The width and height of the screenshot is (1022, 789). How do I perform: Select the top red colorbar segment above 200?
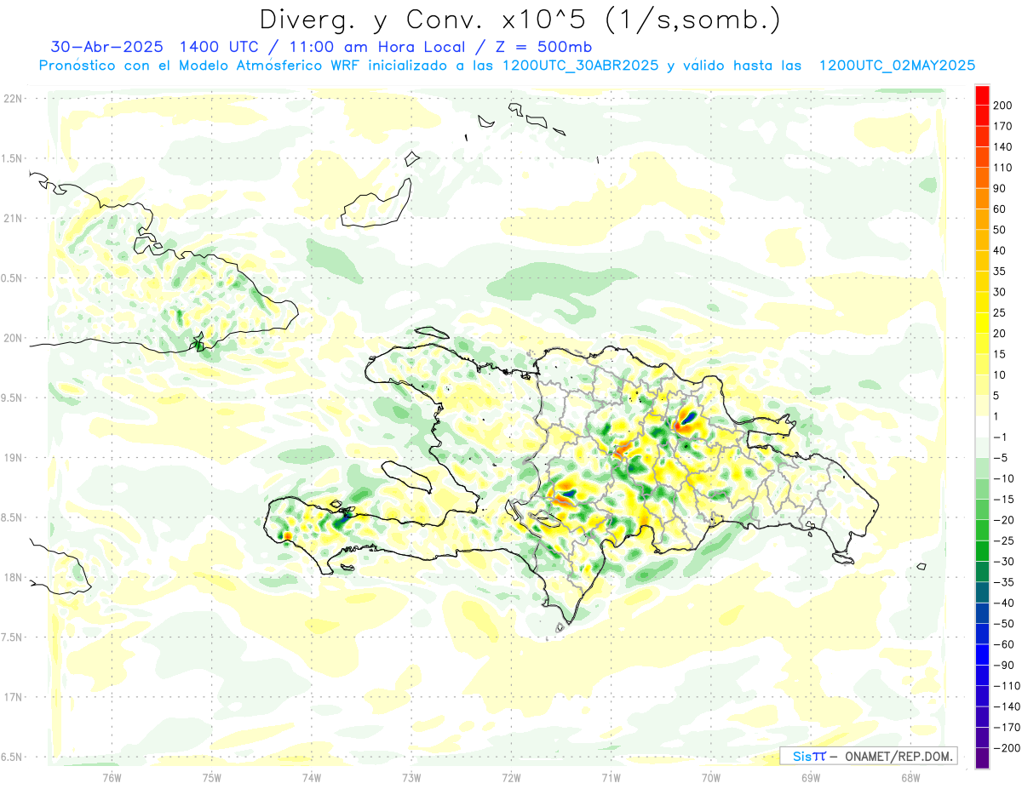(982, 94)
